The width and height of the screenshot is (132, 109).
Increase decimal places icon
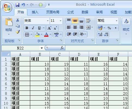click(x=100, y=35)
